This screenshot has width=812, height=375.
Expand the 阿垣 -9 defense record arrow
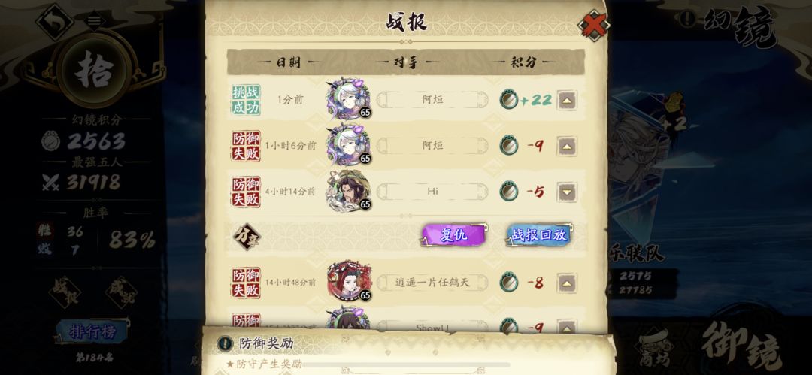567,147
